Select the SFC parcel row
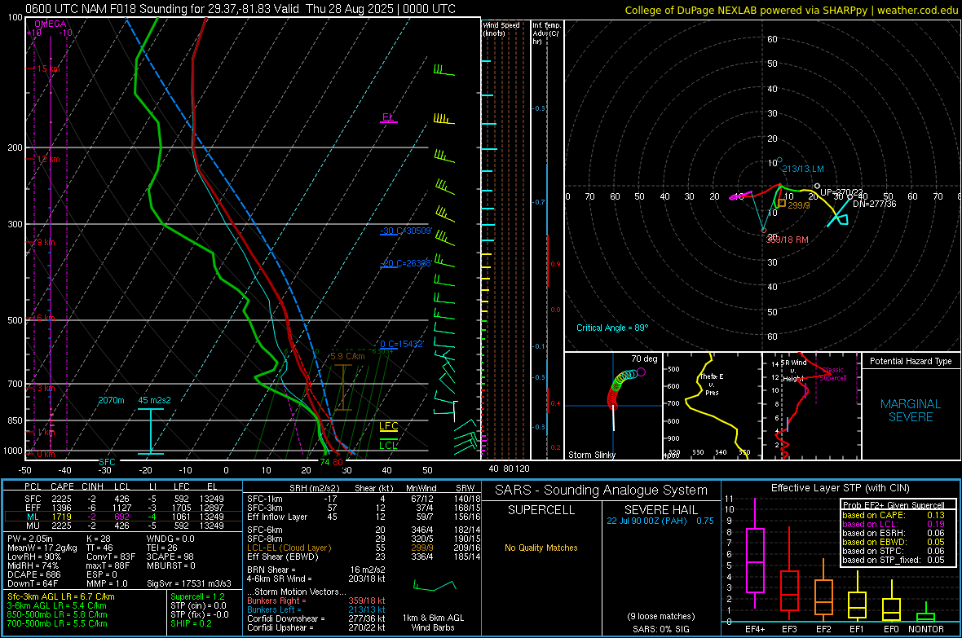Screen dimensions: 962x638 [x=123, y=499]
